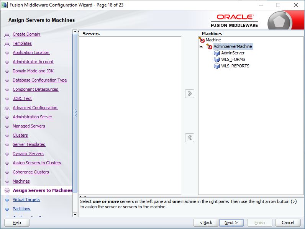The width and height of the screenshot is (305, 229).
Task: Click the AdminServer cube icon
Action: pos(217,53)
